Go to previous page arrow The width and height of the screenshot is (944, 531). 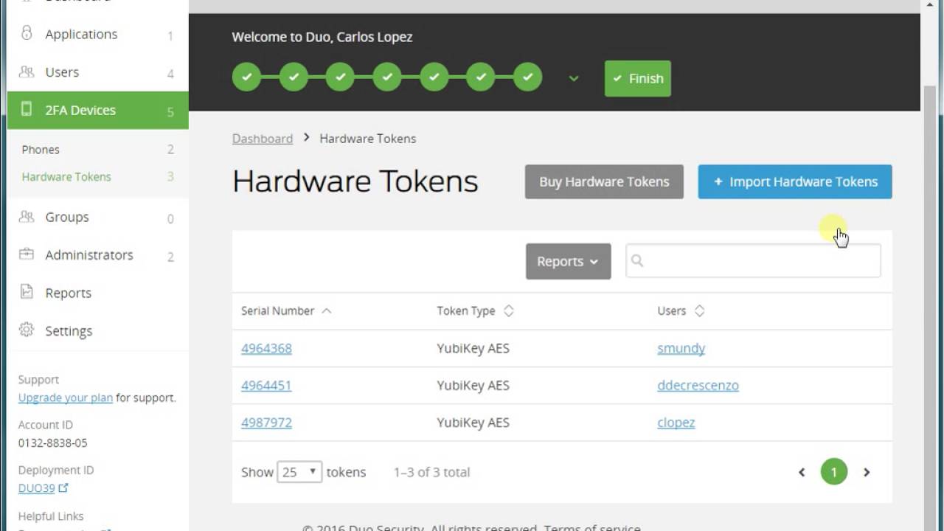[x=802, y=472]
